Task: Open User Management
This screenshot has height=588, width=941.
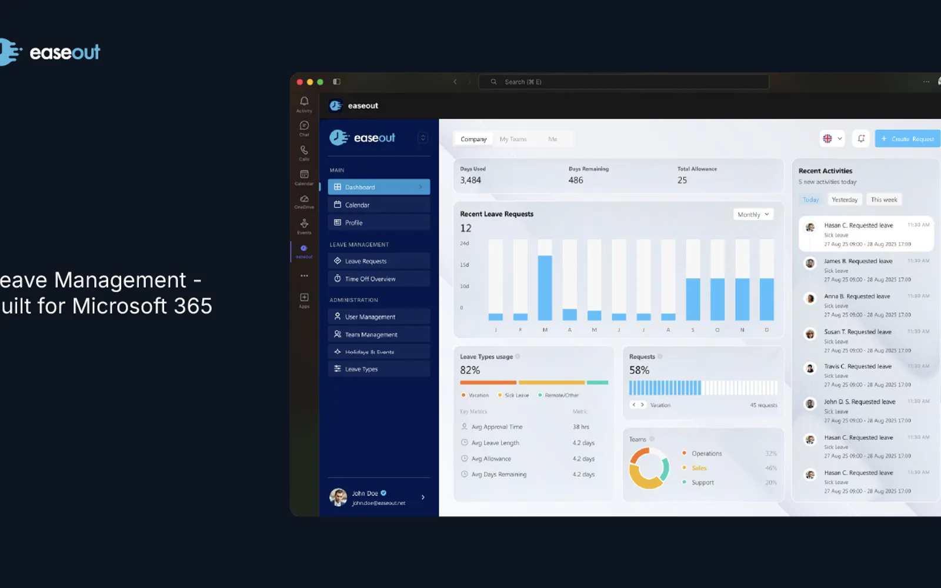Action: click(379, 316)
